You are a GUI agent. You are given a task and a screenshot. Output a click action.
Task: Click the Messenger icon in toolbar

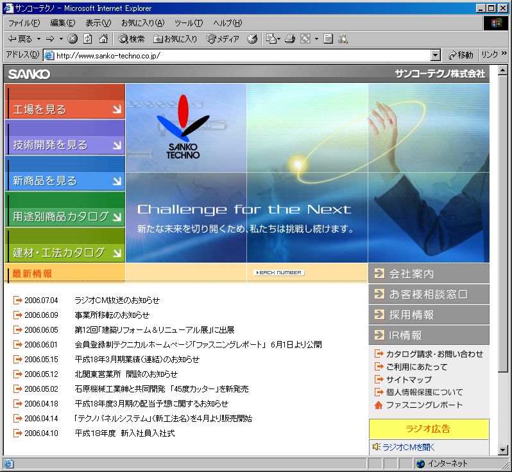(343, 39)
